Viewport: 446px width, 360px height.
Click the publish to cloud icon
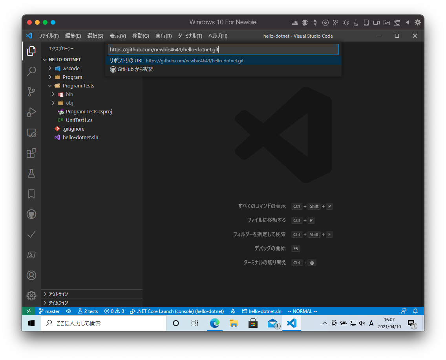pyautogui.click(x=69, y=311)
